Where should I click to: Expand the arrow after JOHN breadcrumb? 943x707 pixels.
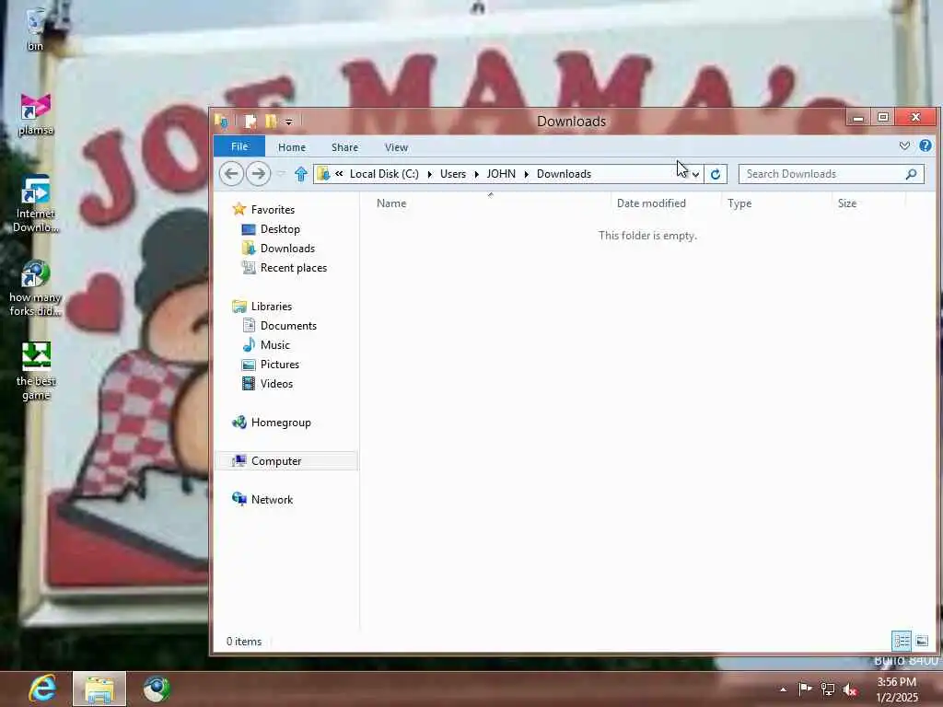(x=526, y=174)
